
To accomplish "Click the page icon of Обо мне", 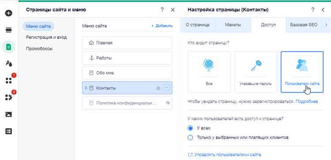I will [91, 73].
